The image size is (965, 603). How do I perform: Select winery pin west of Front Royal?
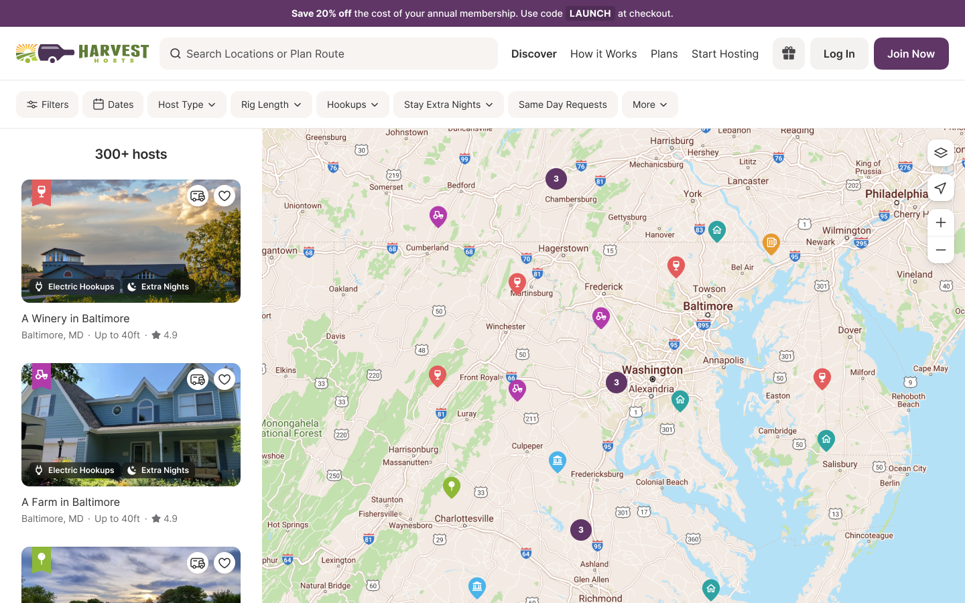(438, 376)
